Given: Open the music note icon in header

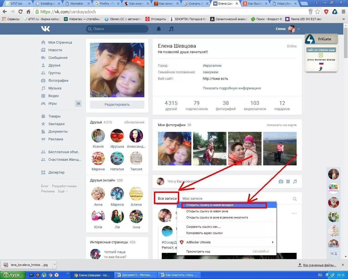Looking at the screenshot, I should coord(171,29).
